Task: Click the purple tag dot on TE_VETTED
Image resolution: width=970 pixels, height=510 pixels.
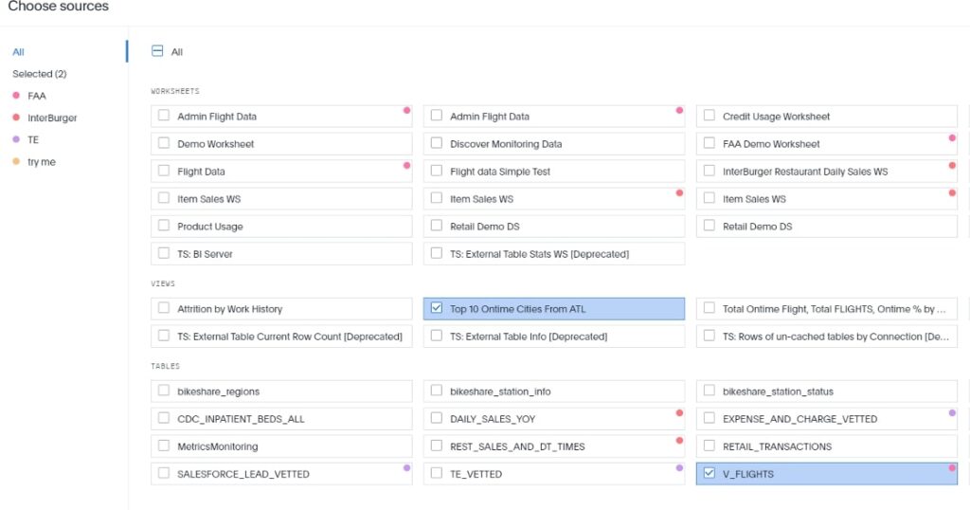Action: pos(679,468)
